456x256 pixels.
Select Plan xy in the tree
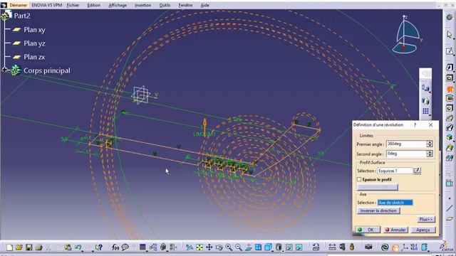pos(34,30)
